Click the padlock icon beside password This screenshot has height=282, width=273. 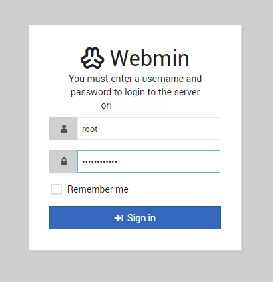click(64, 161)
